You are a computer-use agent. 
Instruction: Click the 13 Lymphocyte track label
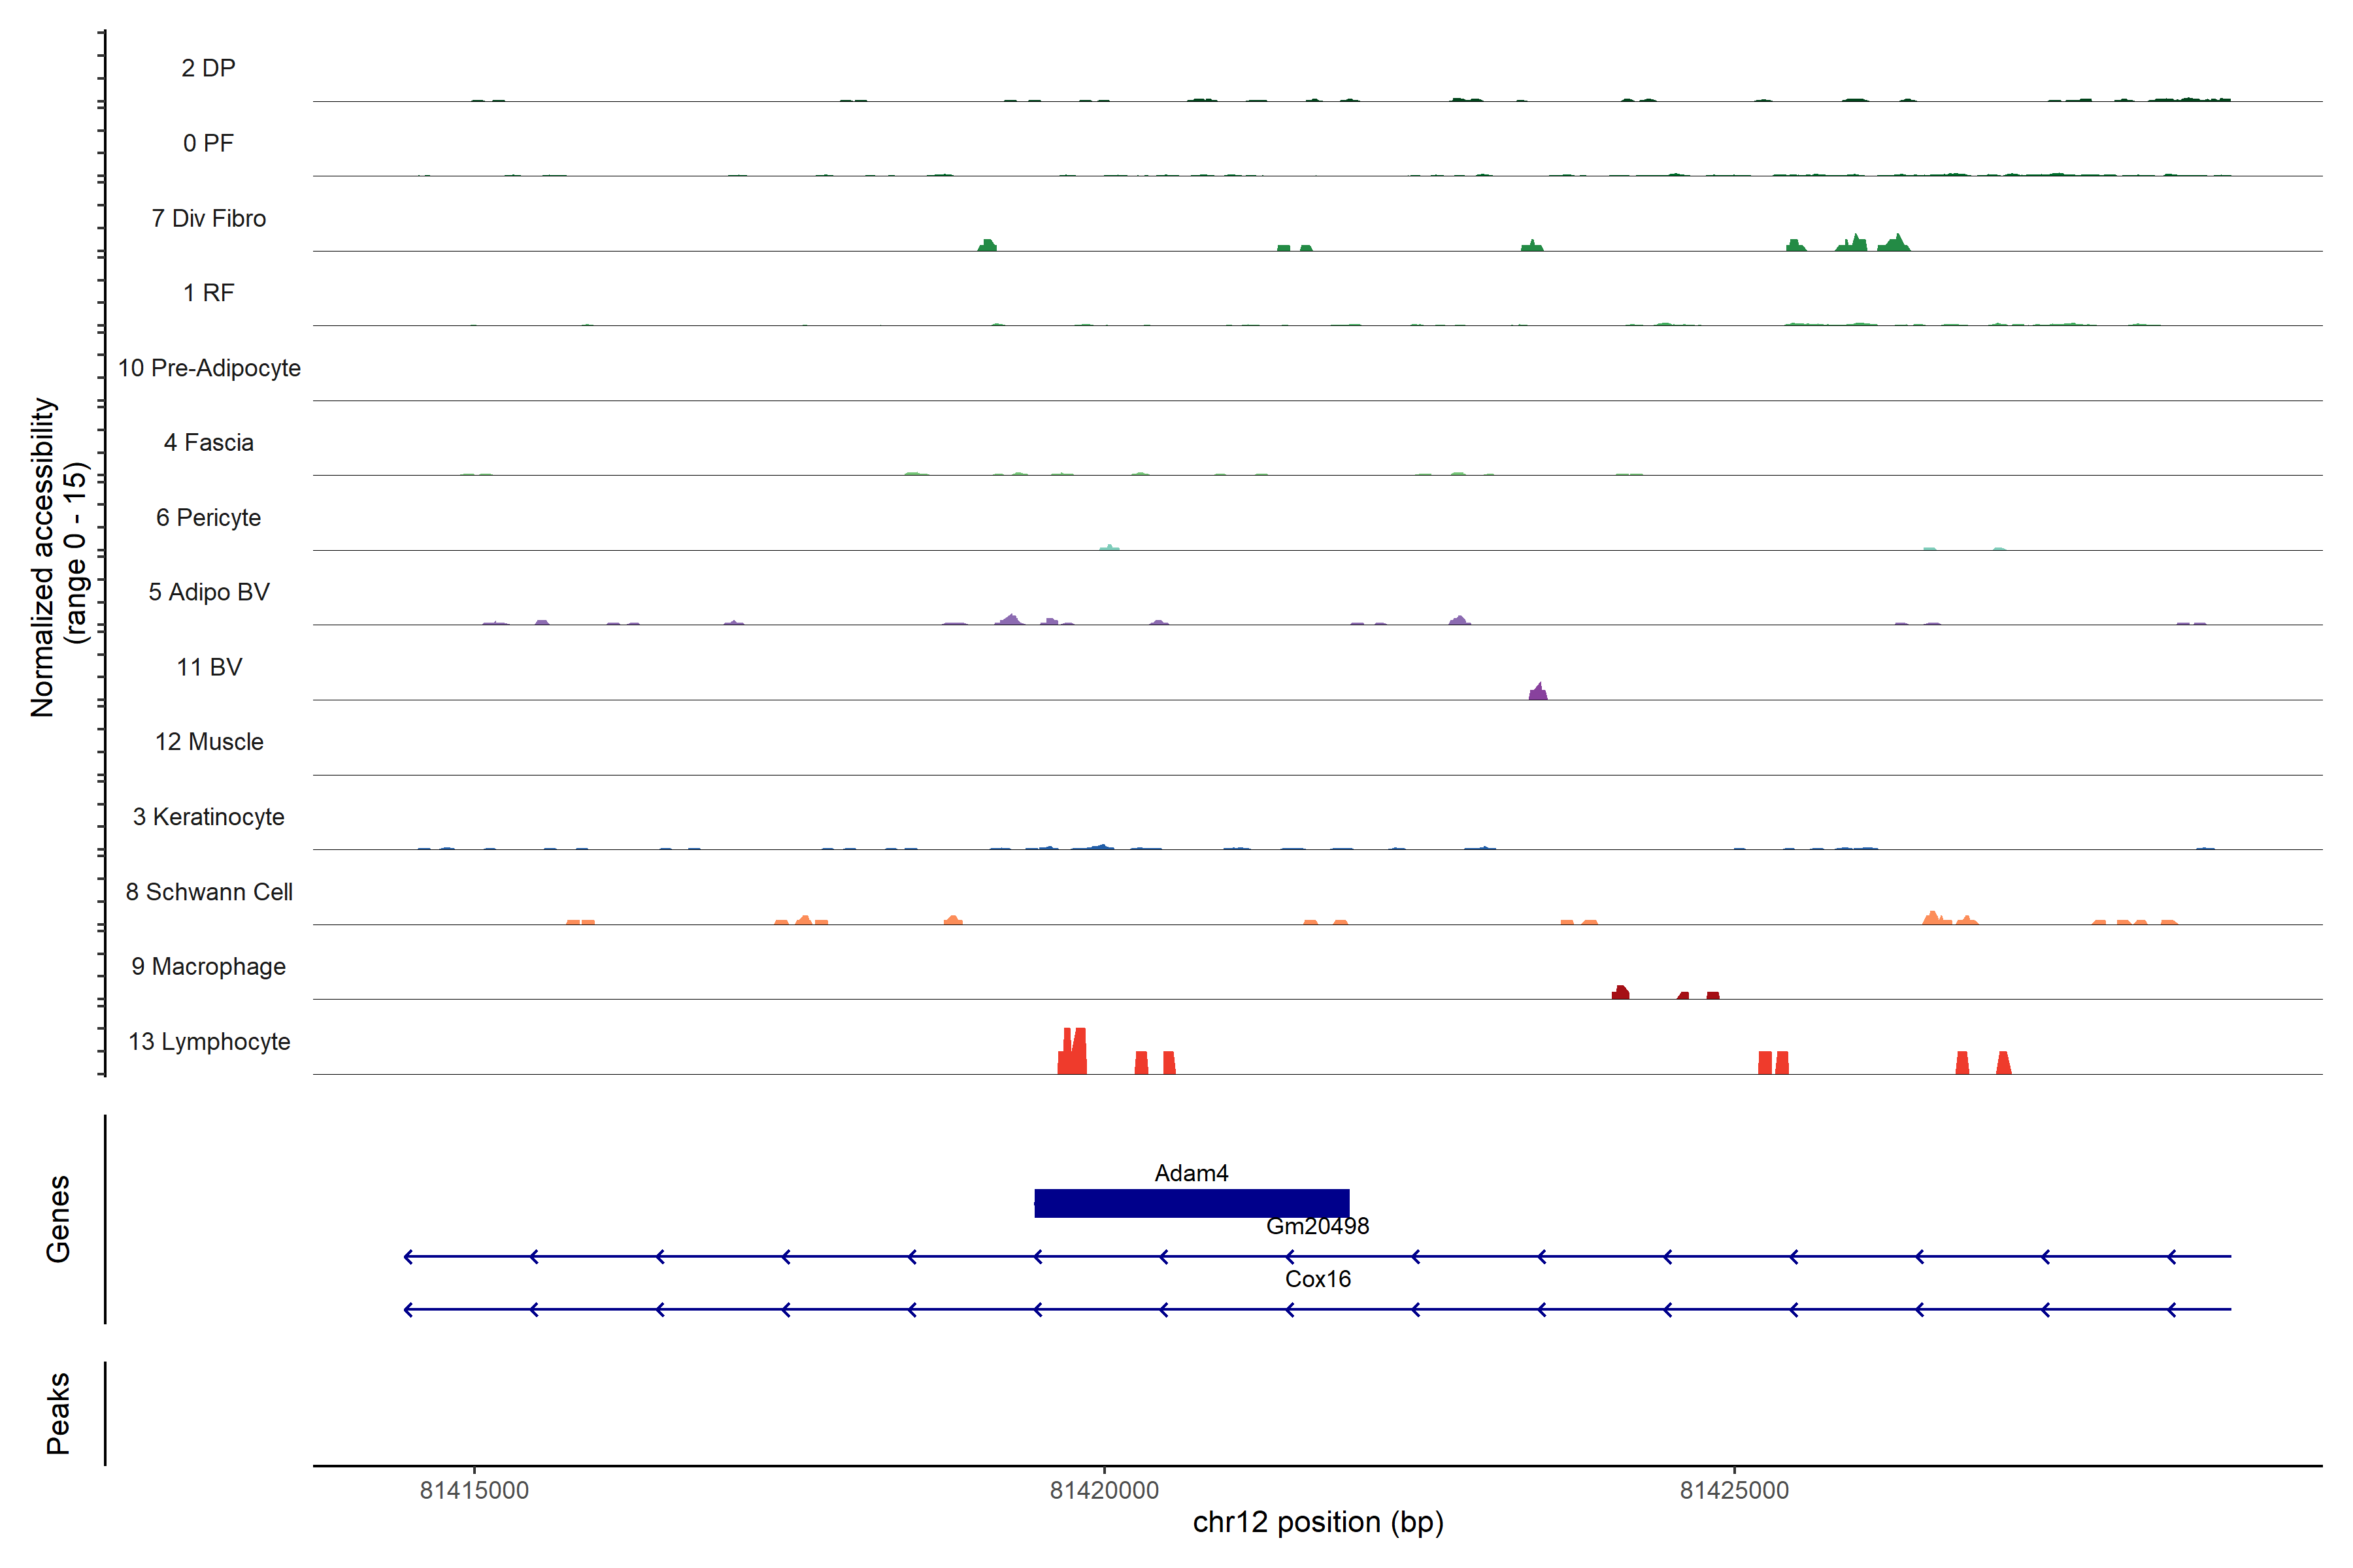pyautogui.click(x=209, y=1042)
